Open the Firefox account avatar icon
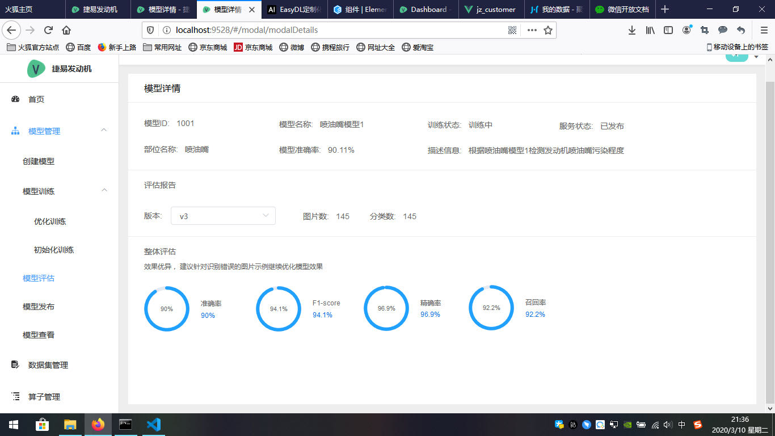The width and height of the screenshot is (775, 436). click(x=687, y=30)
